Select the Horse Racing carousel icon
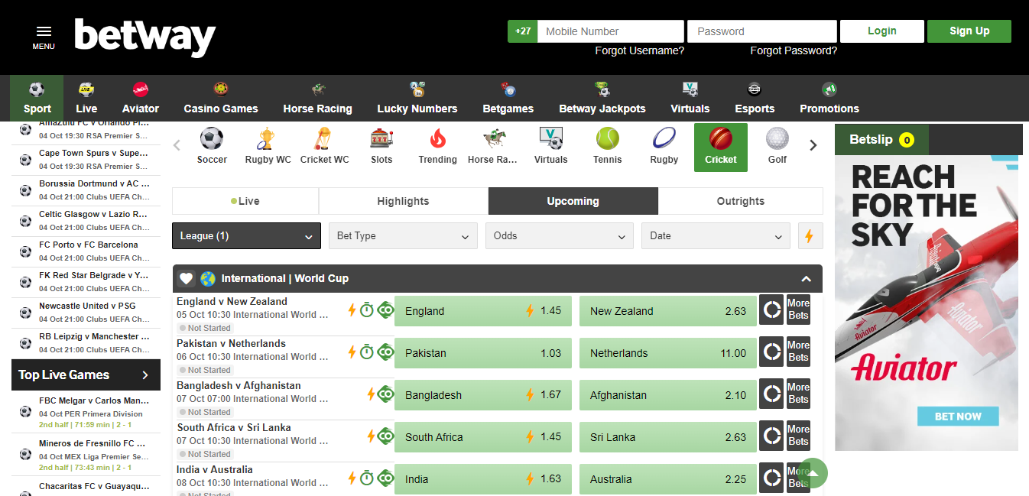The width and height of the screenshot is (1029, 496). [x=493, y=139]
